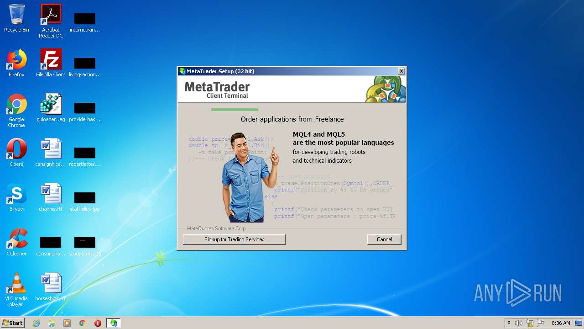Click the "MetaTrader Client Terminal" banner text

pos(217,90)
